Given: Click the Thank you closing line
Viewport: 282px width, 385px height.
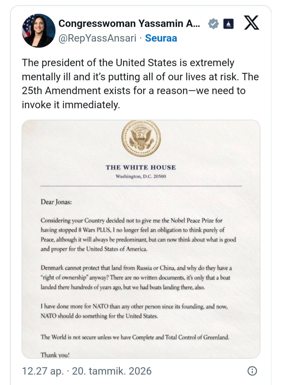Looking at the screenshot, I should point(56,355).
